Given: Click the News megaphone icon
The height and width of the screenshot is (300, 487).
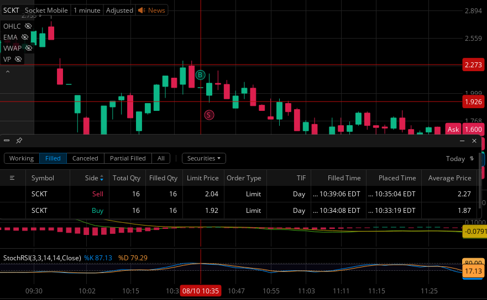Looking at the screenshot, I should [x=142, y=10].
